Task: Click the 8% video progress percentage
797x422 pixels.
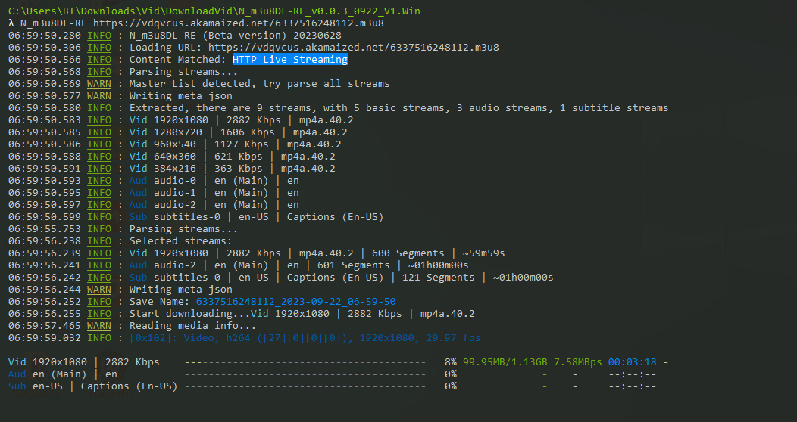Action: [x=450, y=362]
